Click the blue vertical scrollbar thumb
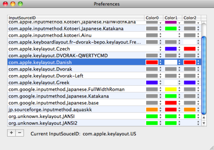Viewport: 214px width, 150px height. pos(204,75)
